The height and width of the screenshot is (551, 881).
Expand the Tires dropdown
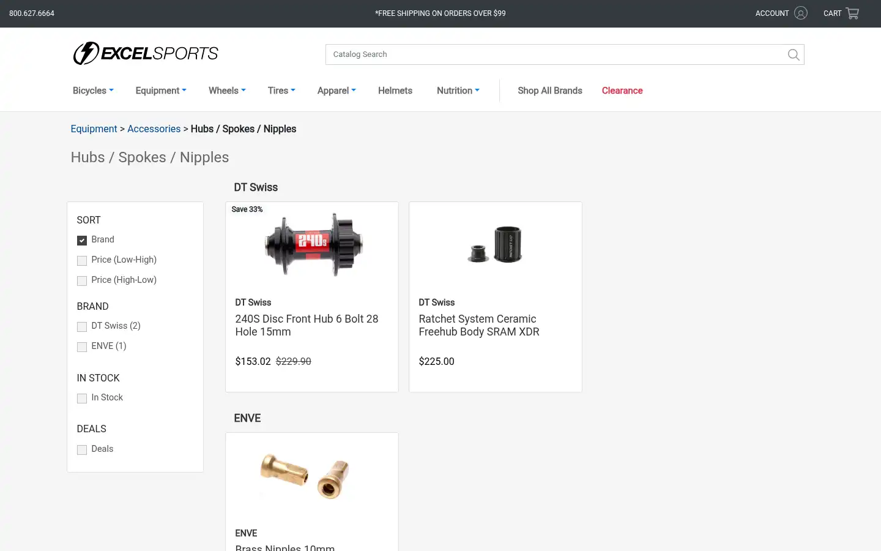pyautogui.click(x=281, y=91)
